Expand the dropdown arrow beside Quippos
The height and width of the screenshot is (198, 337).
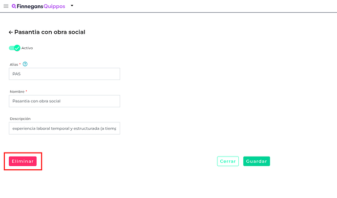(72, 6)
